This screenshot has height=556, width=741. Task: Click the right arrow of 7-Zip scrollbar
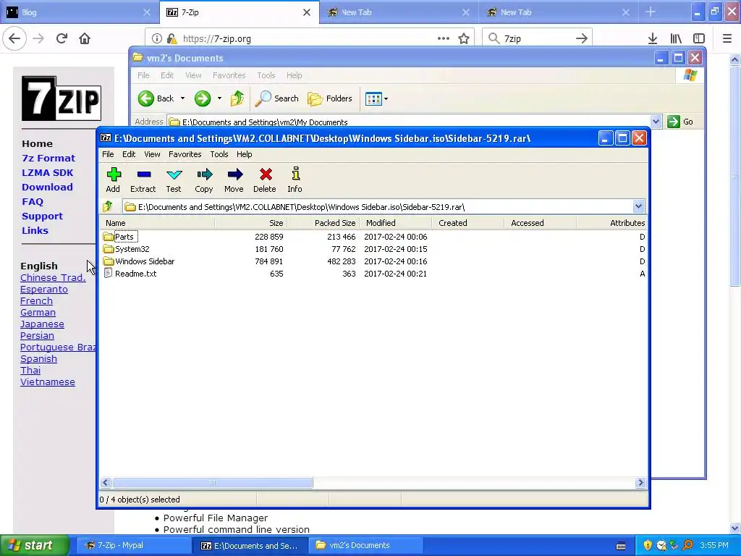640,483
